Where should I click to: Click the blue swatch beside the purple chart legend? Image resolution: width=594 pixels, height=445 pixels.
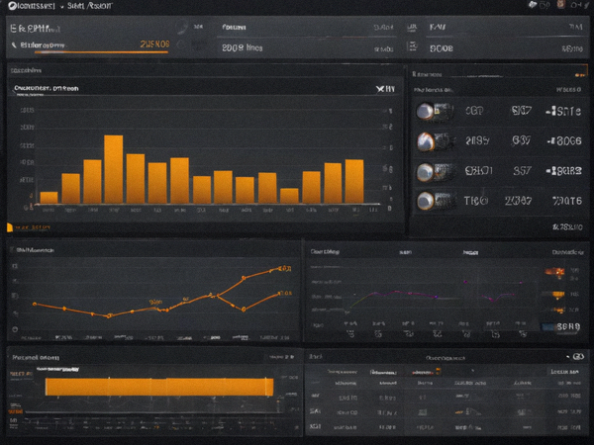click(548, 326)
